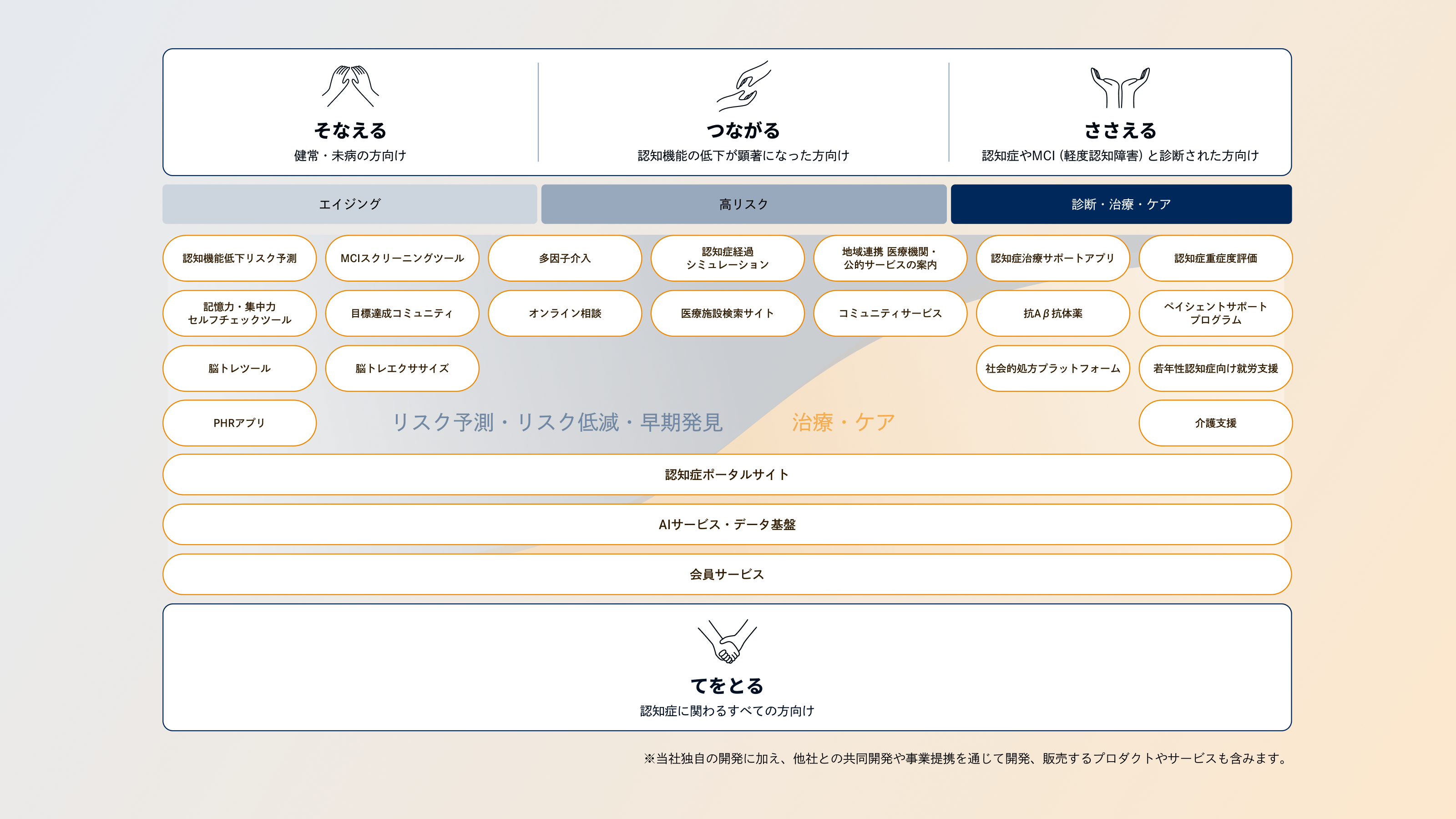Select the 高リスク stage tab
Viewport: 1456px width, 819px height.
pos(743,204)
